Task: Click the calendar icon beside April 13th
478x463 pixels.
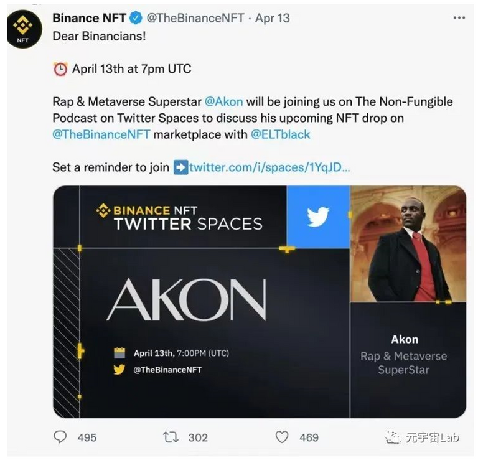Action: tap(119, 353)
